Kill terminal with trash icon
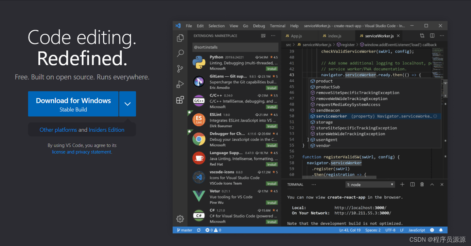The height and width of the screenshot is (246, 471). 422,185
